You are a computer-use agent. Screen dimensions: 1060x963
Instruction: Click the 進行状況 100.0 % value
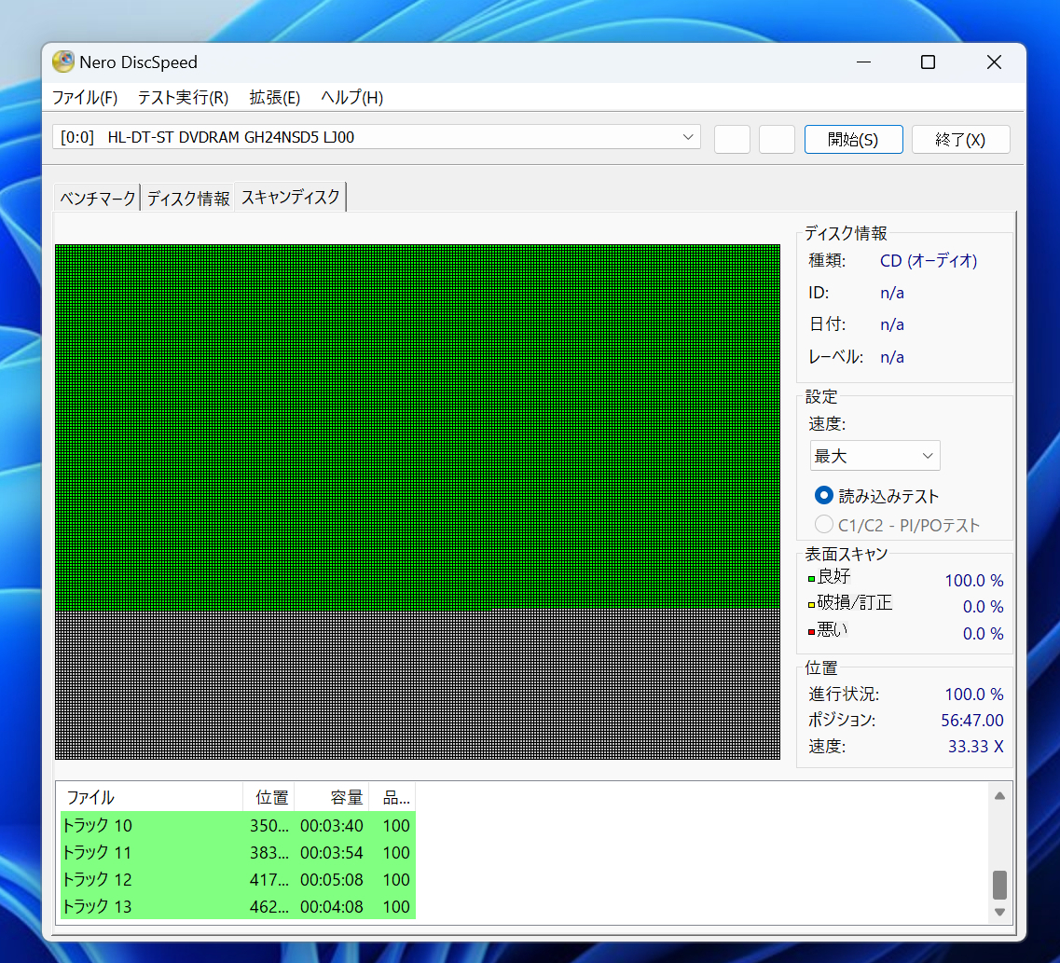(974, 694)
